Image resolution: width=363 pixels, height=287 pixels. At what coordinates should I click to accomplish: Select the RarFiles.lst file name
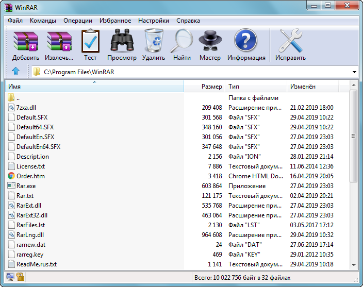pyautogui.click(x=30, y=225)
